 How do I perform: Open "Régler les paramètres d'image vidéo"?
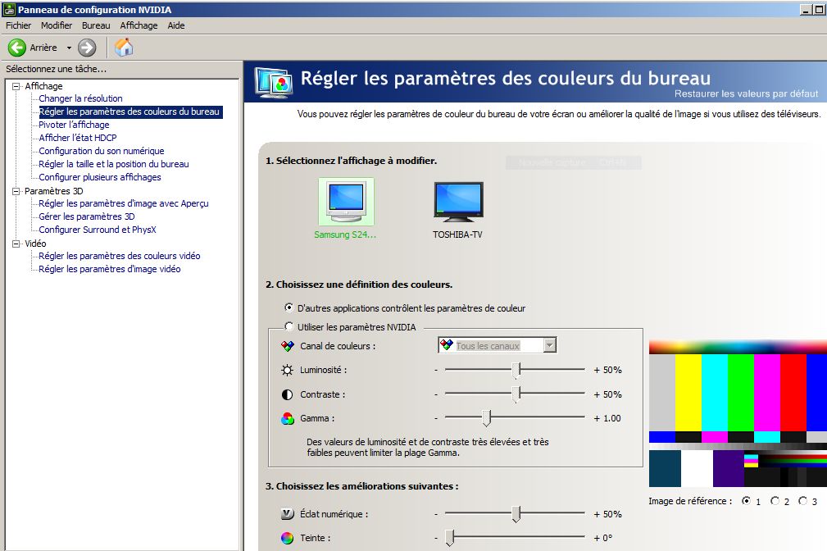[110, 269]
